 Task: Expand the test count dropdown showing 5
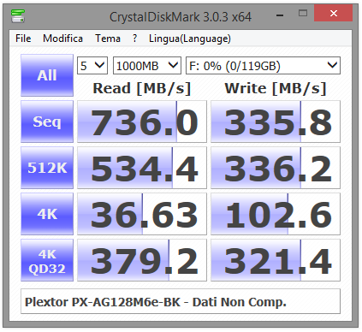click(92, 66)
